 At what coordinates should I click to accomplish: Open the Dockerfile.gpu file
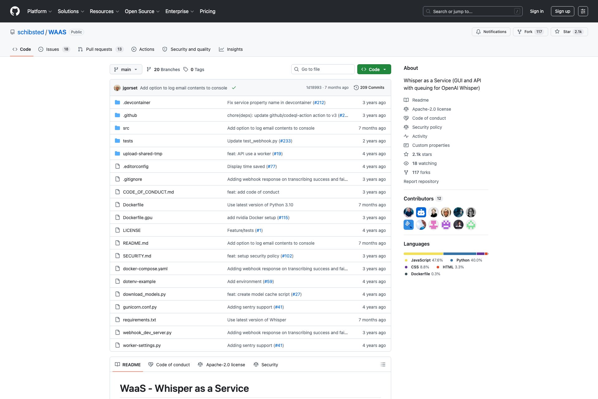pos(137,218)
